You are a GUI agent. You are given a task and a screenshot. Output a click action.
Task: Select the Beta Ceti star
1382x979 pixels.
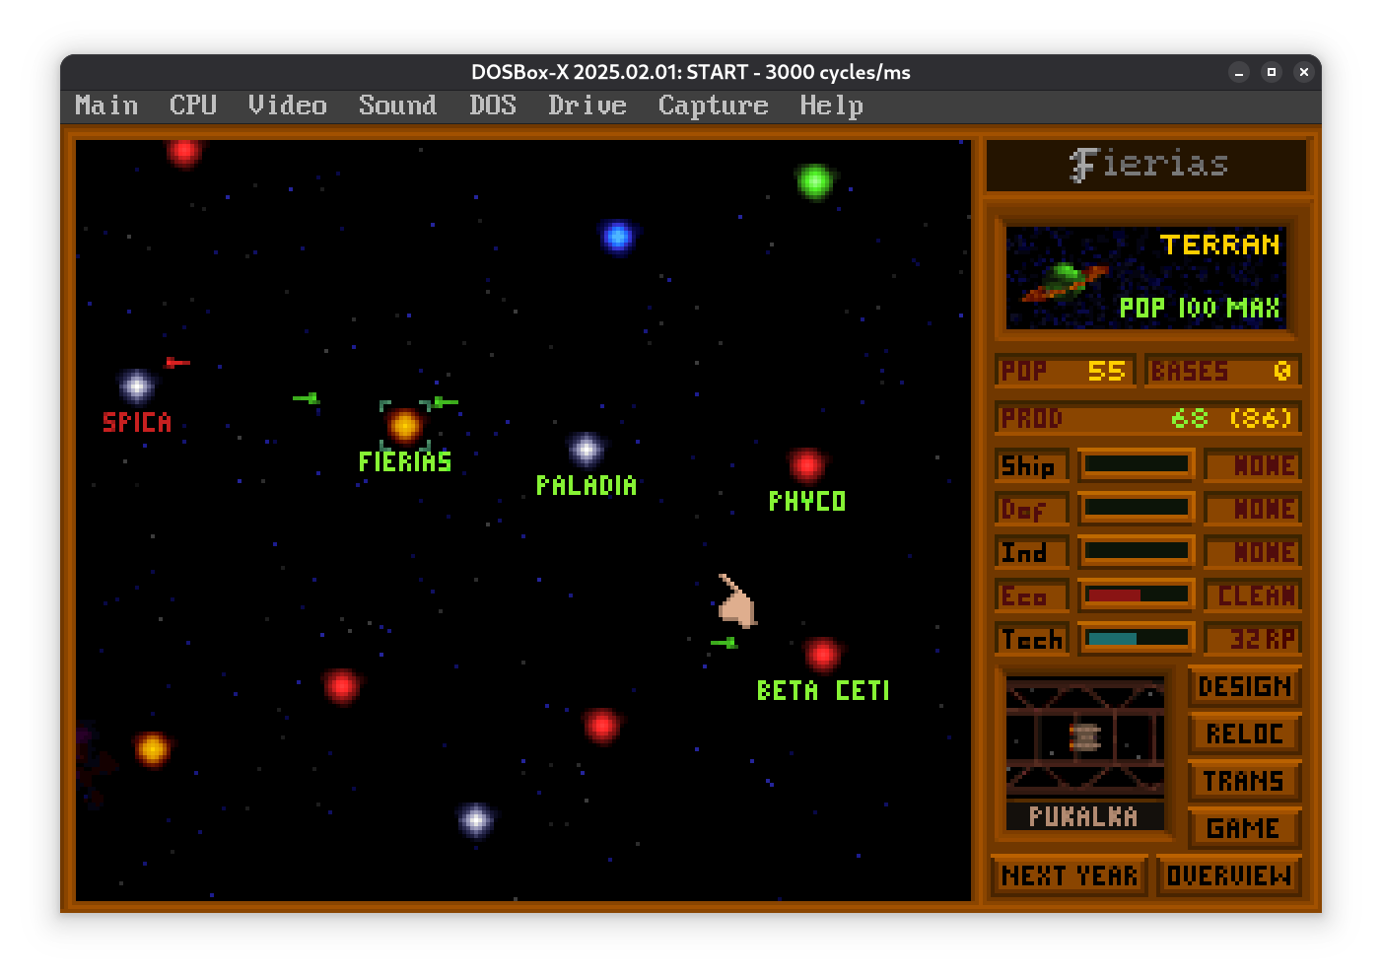point(822,654)
